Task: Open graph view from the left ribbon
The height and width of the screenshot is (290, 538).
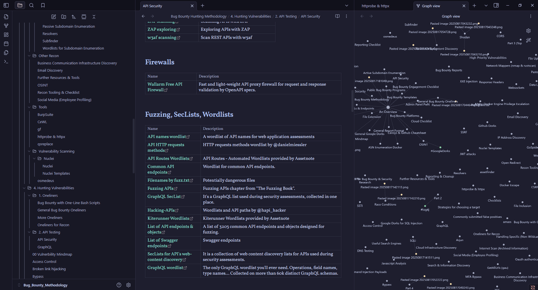Action: pos(6,26)
